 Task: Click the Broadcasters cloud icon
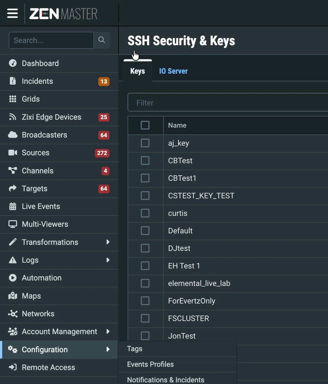click(13, 135)
